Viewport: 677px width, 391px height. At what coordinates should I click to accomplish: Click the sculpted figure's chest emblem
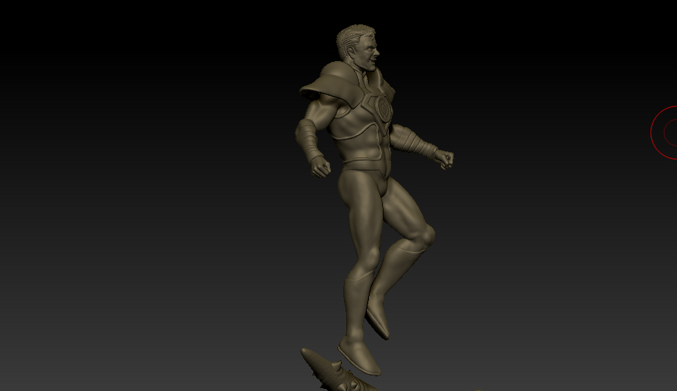(x=384, y=108)
